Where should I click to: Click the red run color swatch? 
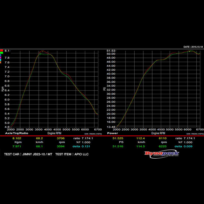click(2, 50)
